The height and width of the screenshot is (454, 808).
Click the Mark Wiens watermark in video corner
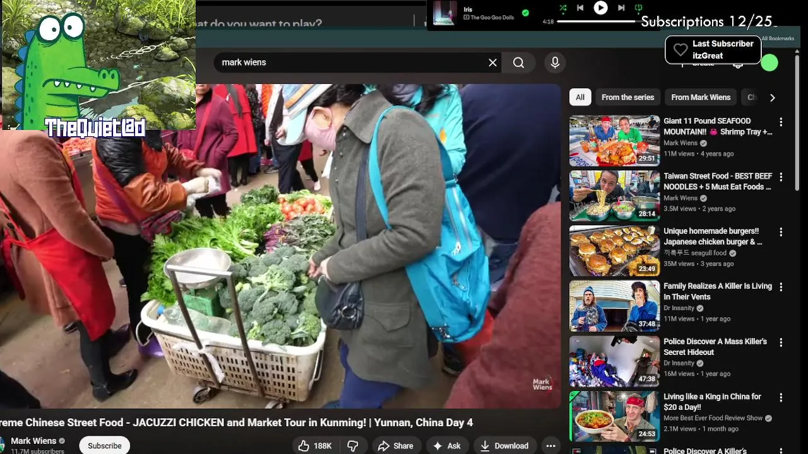[x=542, y=384]
